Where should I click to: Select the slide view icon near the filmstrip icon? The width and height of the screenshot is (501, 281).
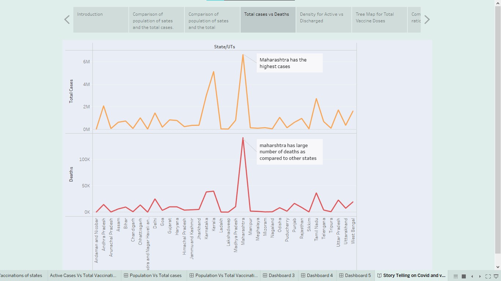[464, 276]
